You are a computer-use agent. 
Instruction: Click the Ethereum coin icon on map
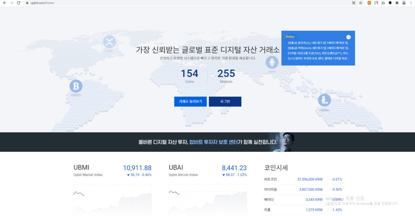[x=272, y=62]
